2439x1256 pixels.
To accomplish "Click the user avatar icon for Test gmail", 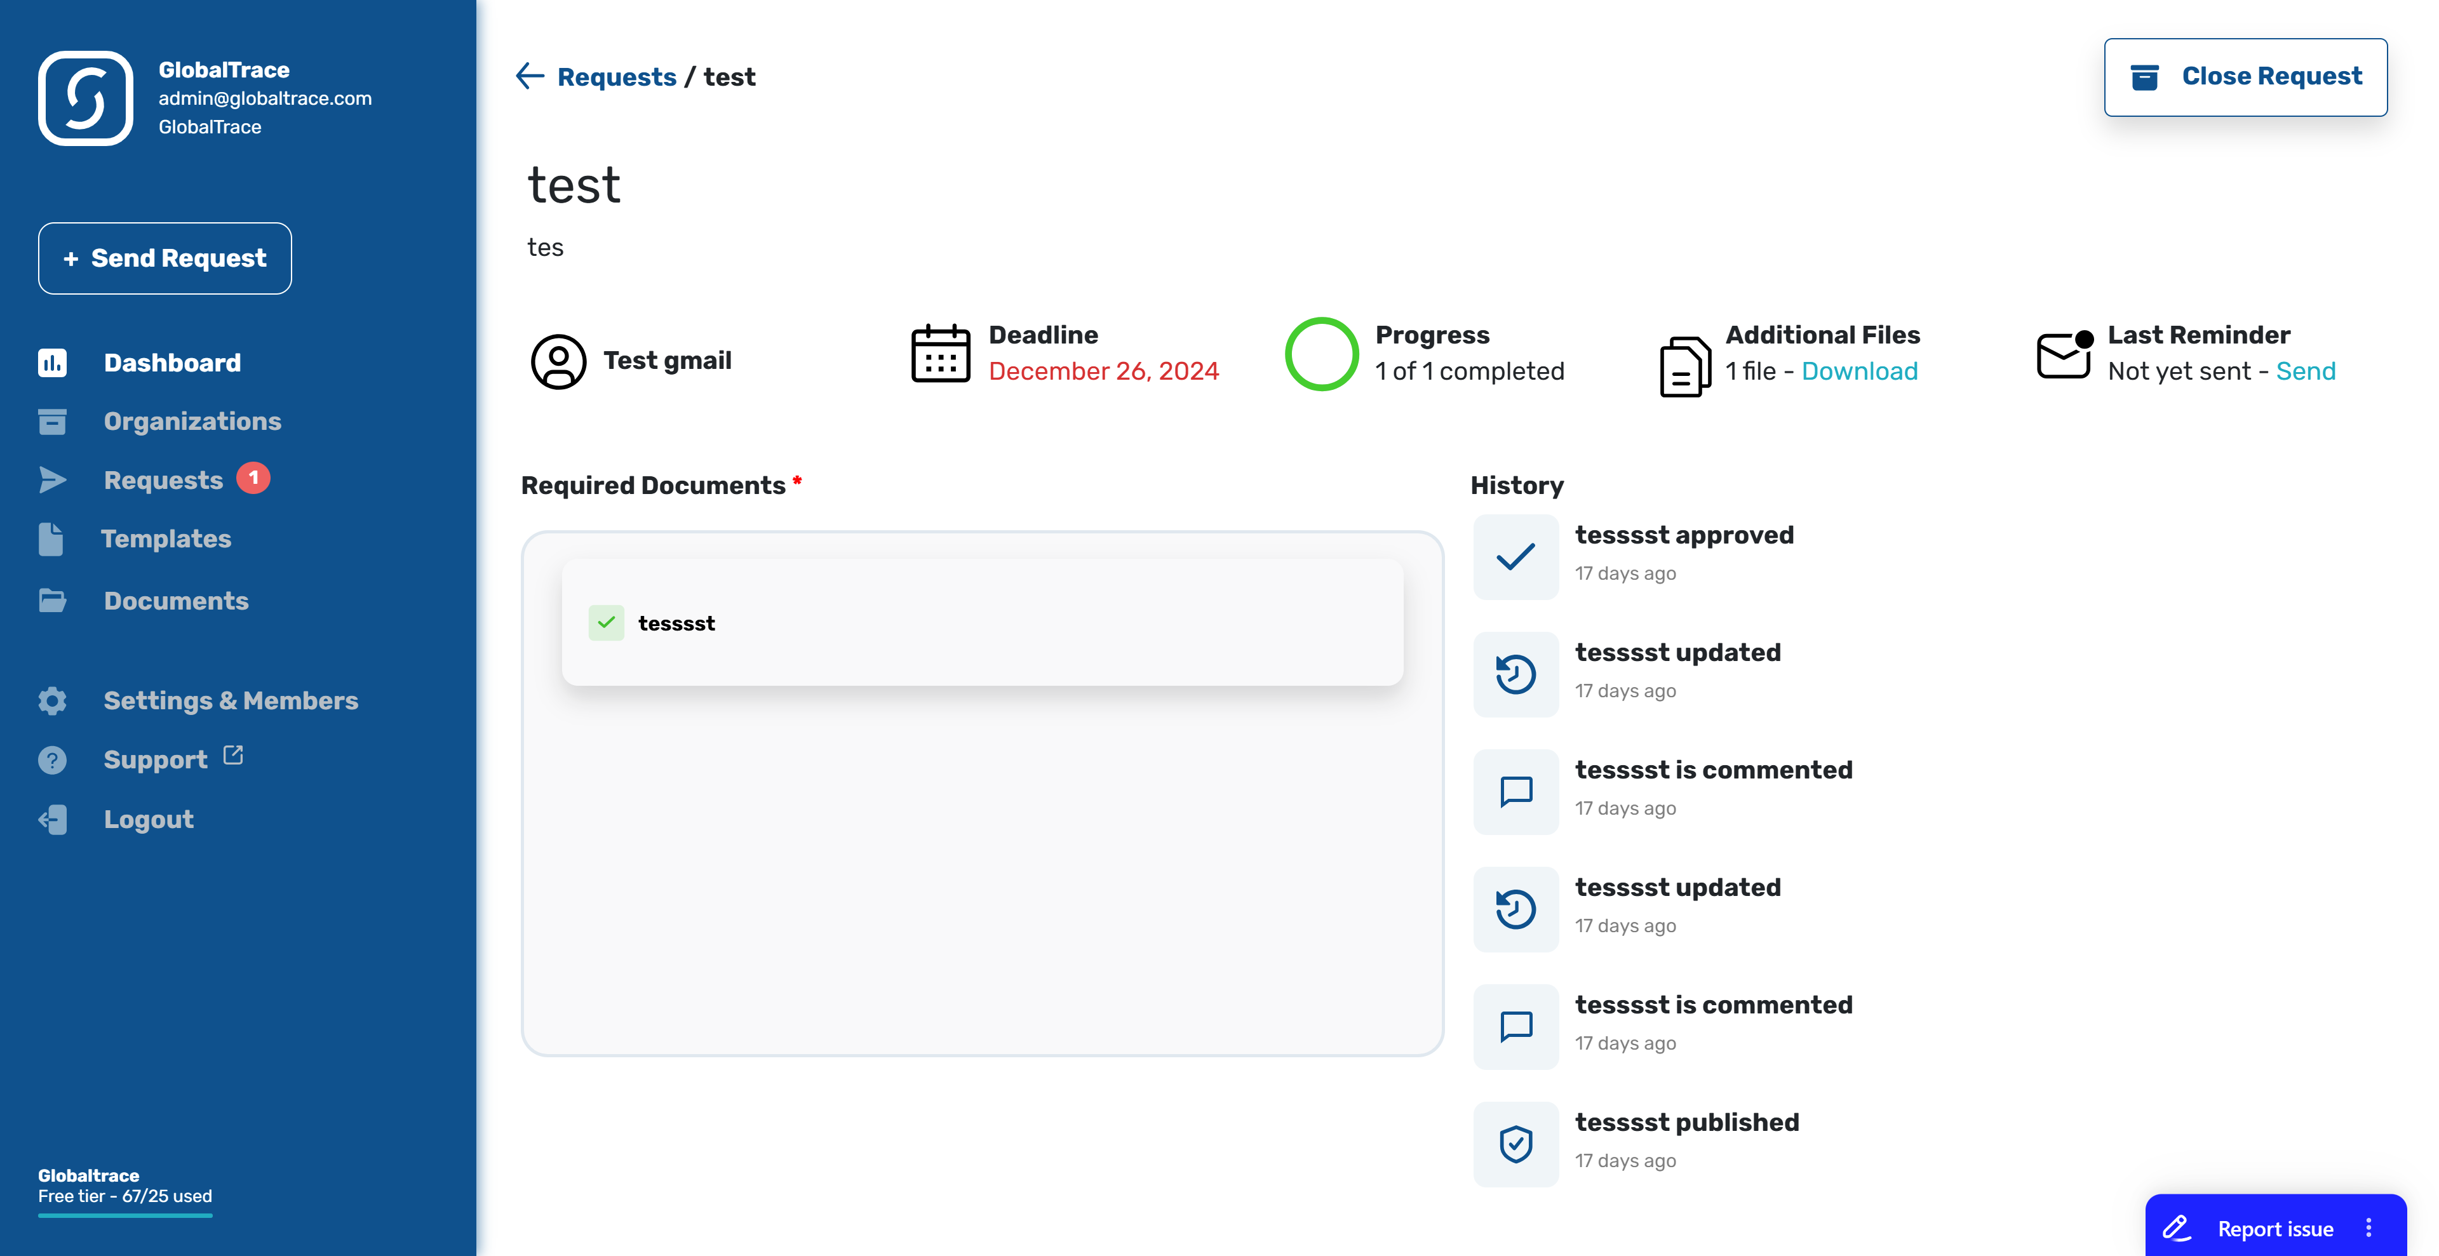I will click(x=559, y=361).
